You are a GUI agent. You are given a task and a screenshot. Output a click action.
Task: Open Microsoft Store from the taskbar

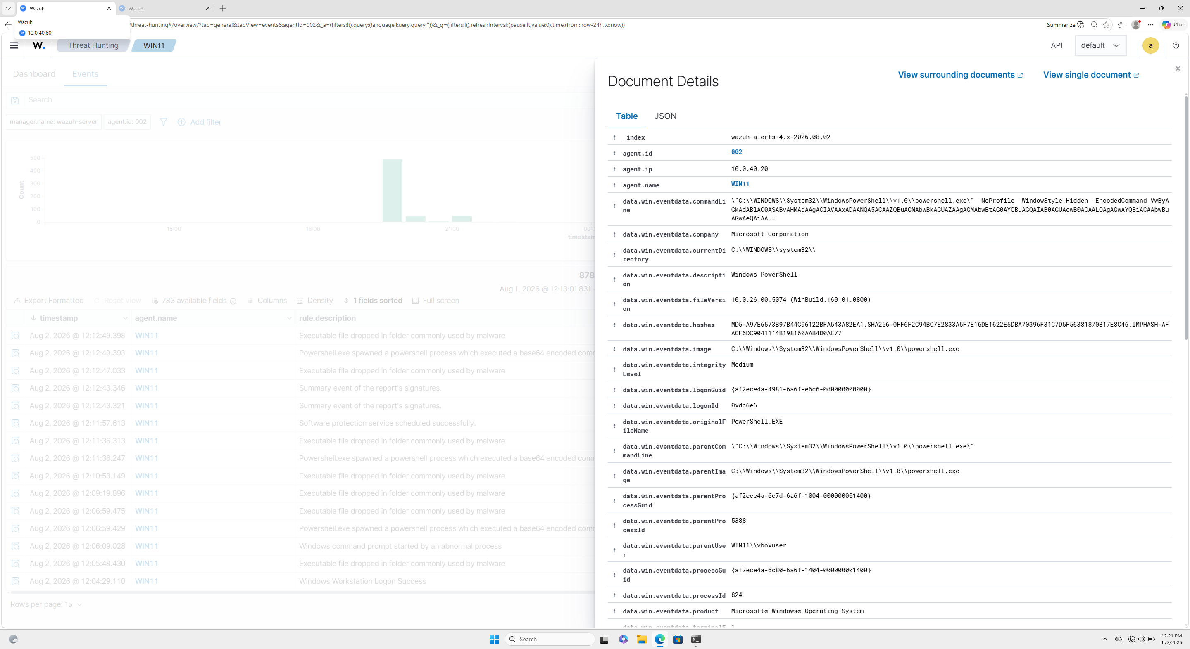(x=678, y=639)
